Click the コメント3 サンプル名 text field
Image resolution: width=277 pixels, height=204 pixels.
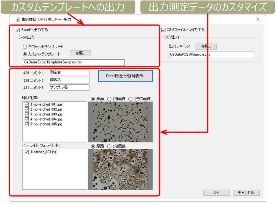[69, 87]
